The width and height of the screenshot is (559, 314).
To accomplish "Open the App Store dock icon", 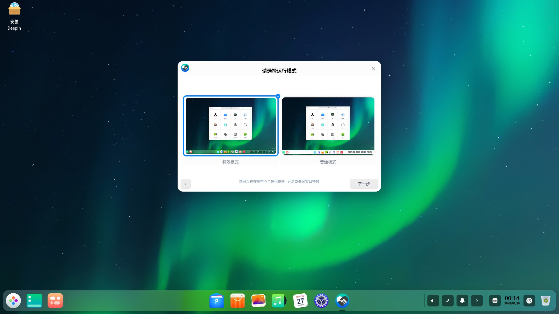I will (x=238, y=301).
